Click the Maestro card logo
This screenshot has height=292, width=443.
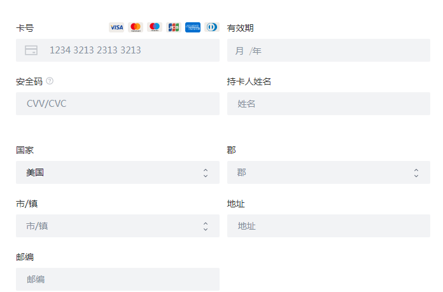point(154,27)
